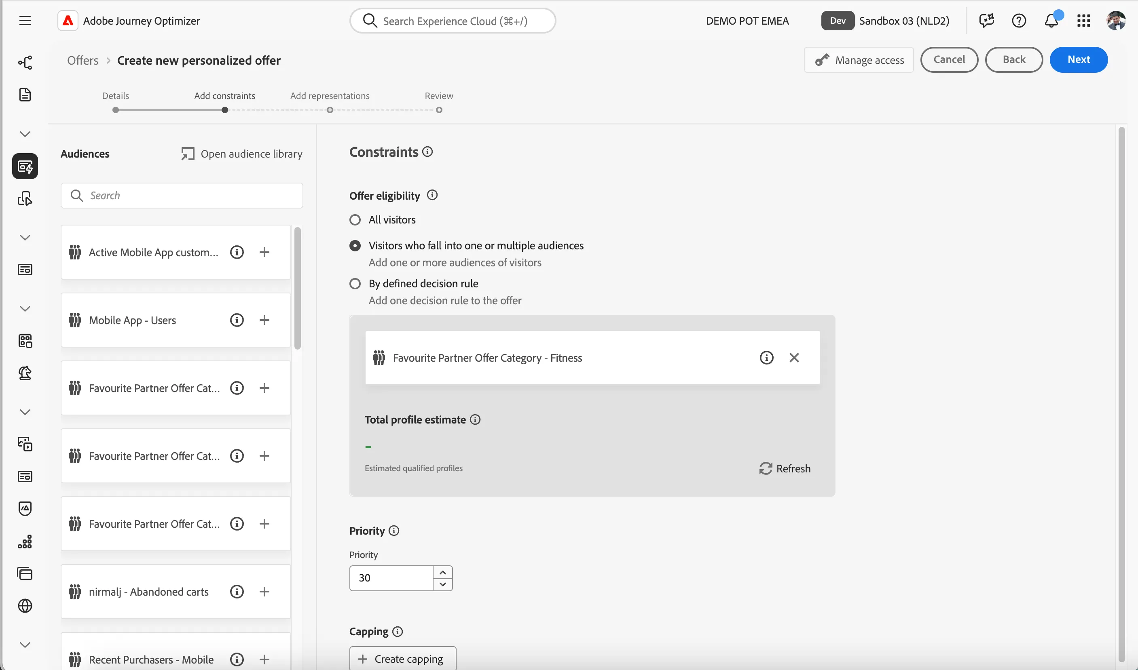Image resolution: width=1138 pixels, height=670 pixels.
Task: Click Create capping button
Action: [402, 659]
